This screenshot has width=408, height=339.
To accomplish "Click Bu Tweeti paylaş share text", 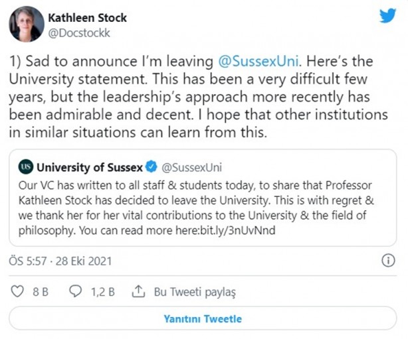I will tap(195, 291).
